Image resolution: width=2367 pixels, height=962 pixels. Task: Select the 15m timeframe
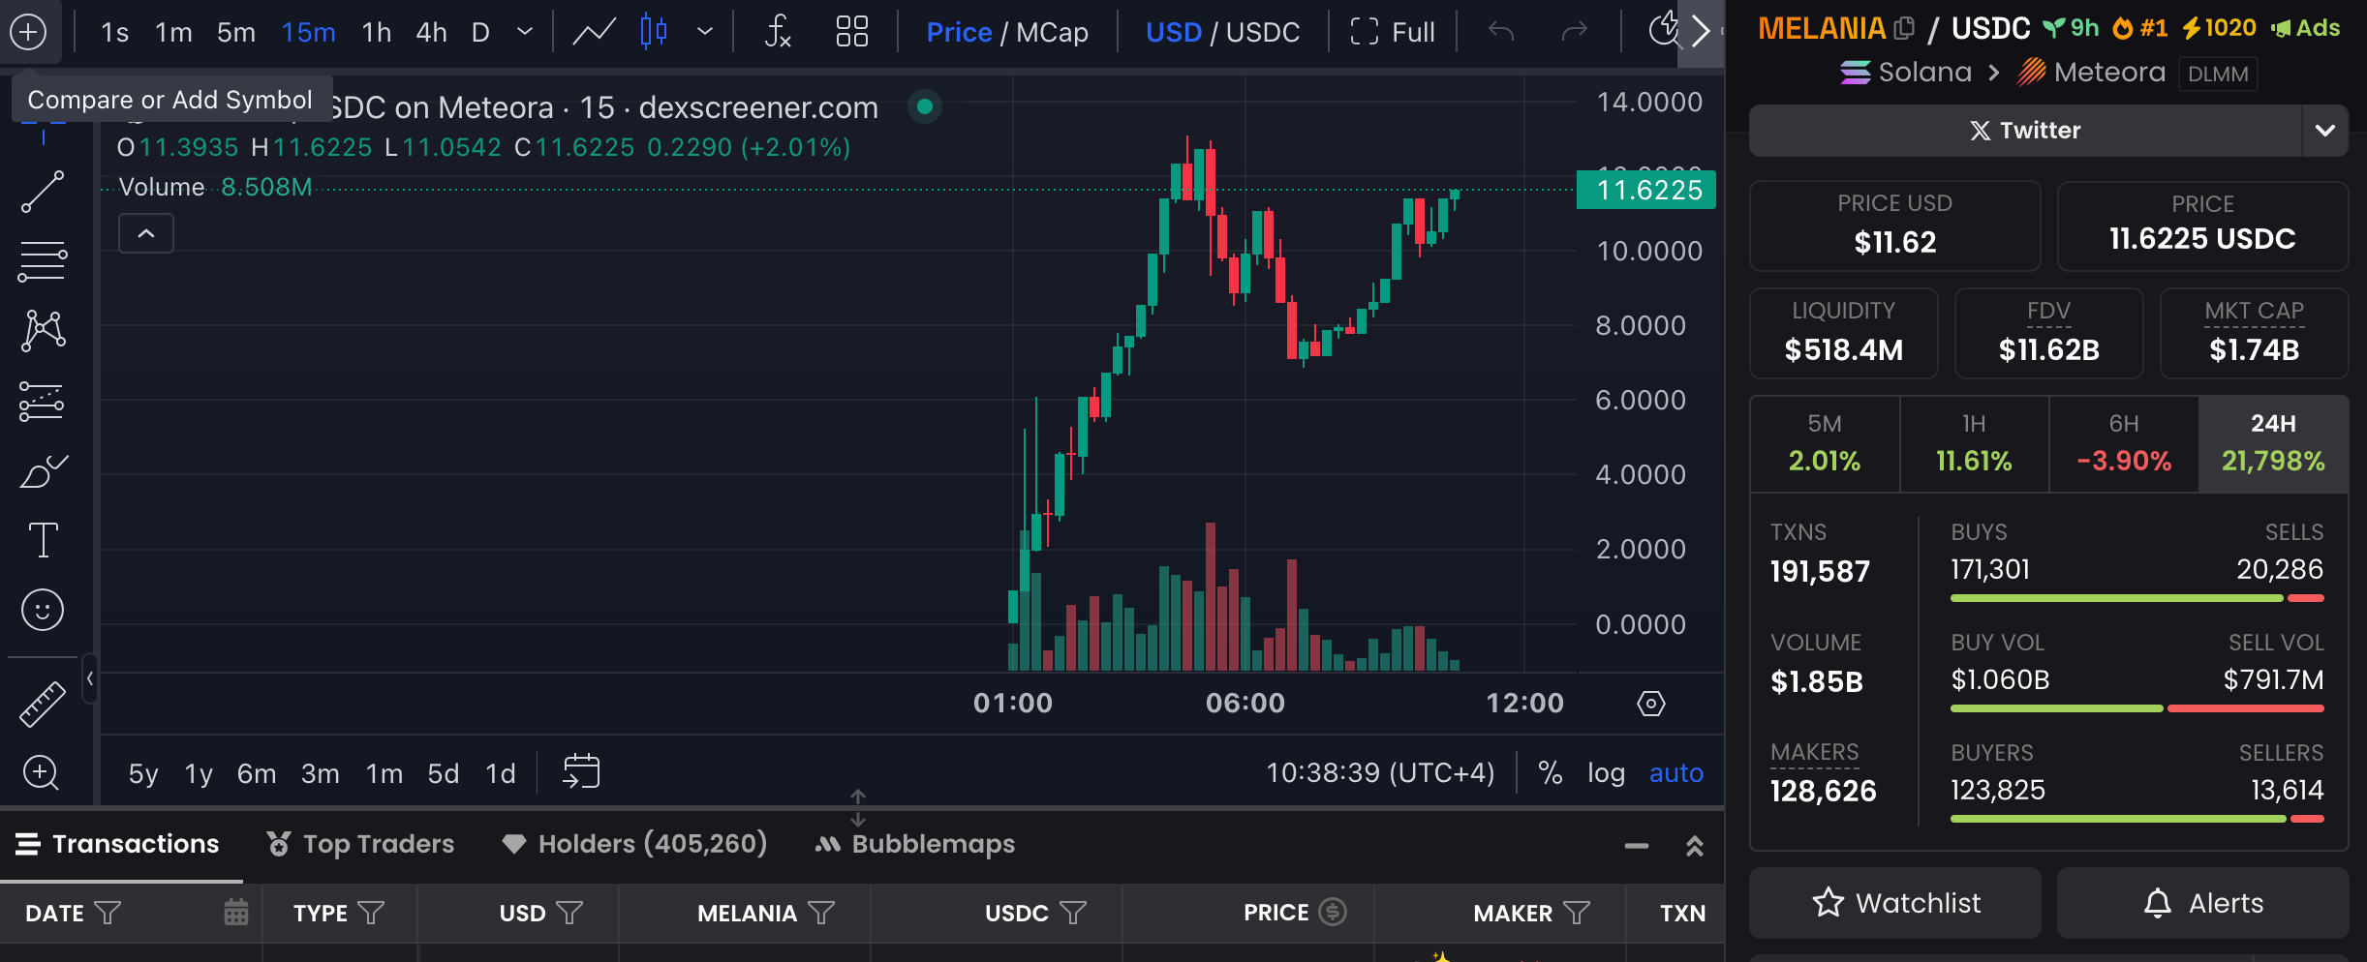click(309, 32)
